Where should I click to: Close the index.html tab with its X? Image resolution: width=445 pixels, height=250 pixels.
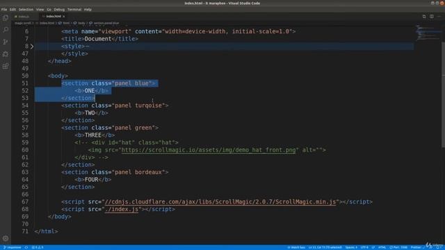coord(63,17)
